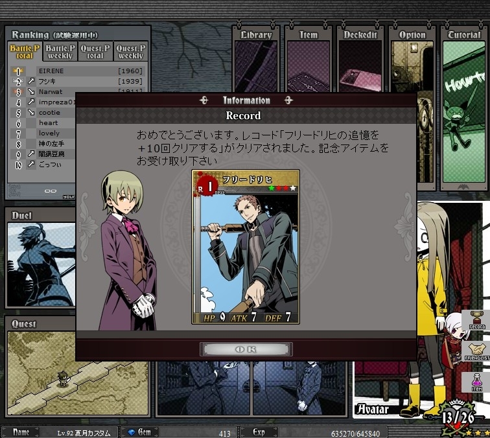Click the third-place rank icon
This screenshot has height=438, width=490.
coord(18,92)
